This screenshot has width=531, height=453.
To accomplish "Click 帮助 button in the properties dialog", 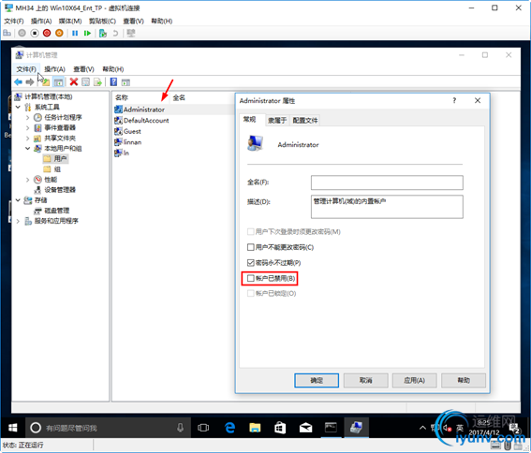I will [464, 380].
